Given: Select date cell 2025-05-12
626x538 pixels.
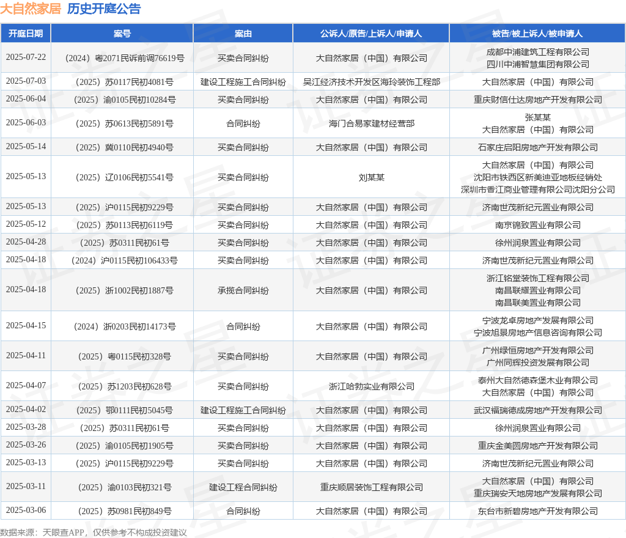Looking at the screenshot, I should click(x=26, y=224).
